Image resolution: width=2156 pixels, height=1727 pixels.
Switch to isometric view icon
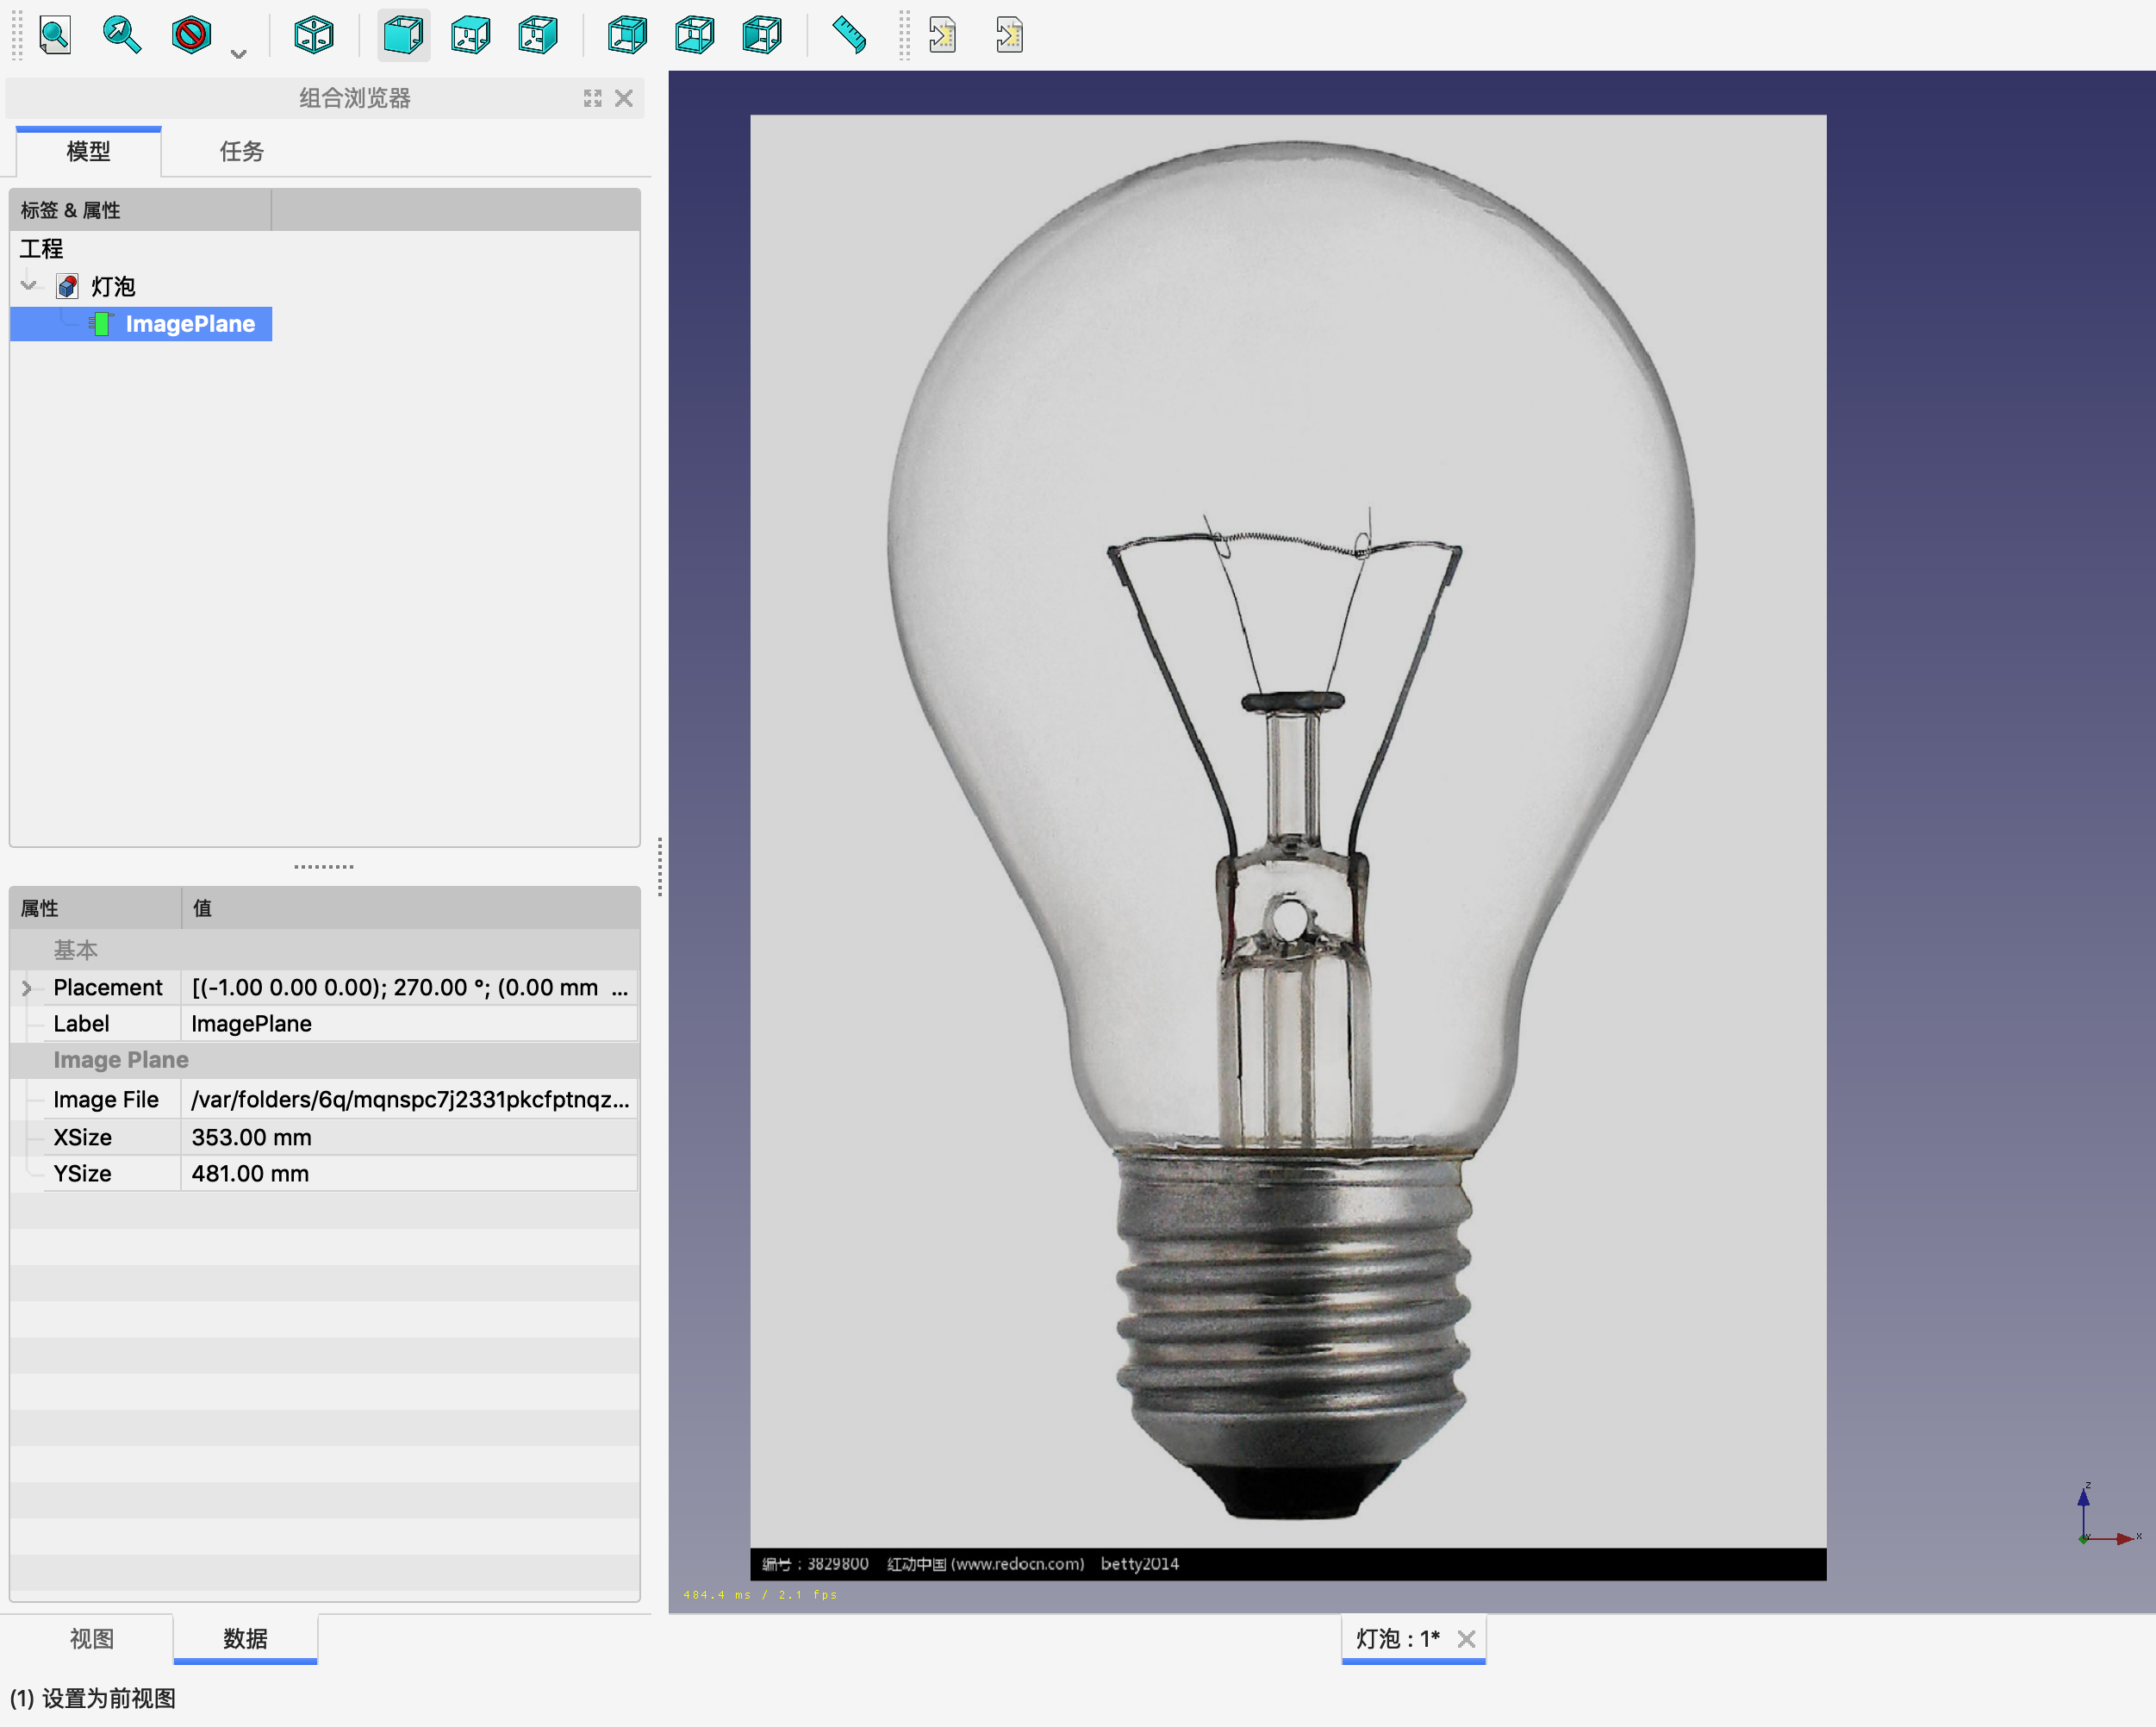pos(313,35)
